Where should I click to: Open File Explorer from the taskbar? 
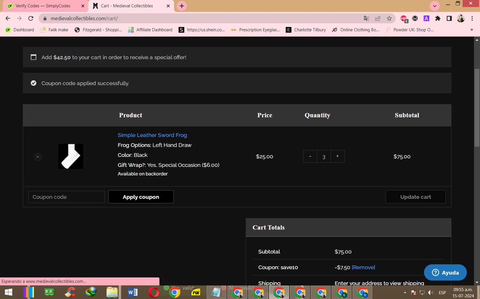(x=112, y=292)
